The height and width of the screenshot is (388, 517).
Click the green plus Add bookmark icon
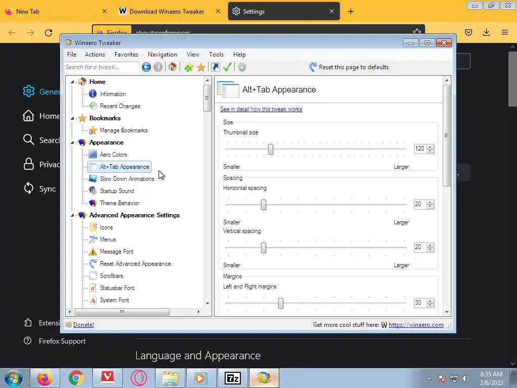(x=189, y=67)
